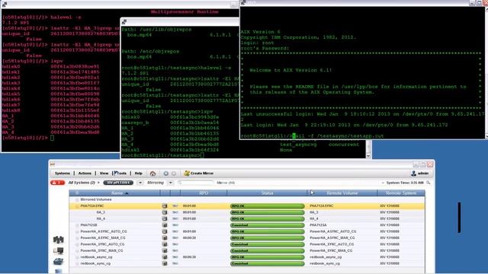Click the role indicator icon in PHA712ASYNC row
Image resolution: width=488 pixels, height=274 pixels.
click(x=175, y=206)
